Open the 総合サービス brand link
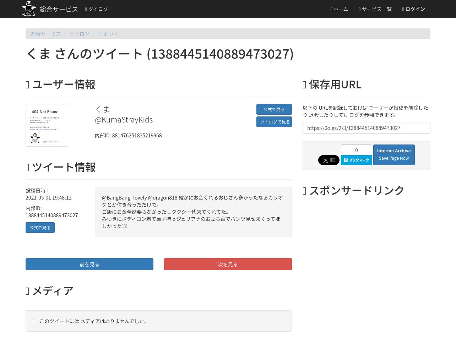Viewport: 456px width, 360px height. pos(59,9)
